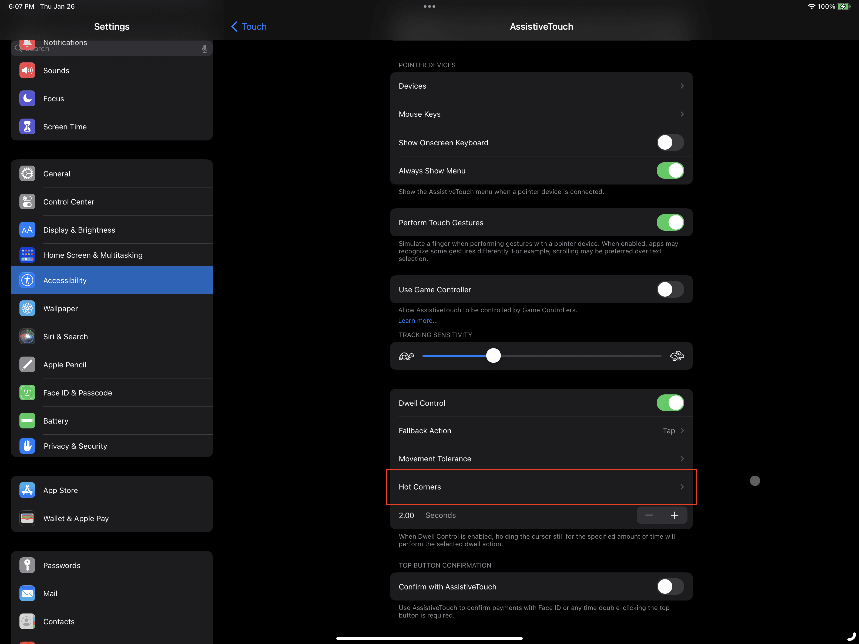Viewport: 859px width, 644px height.
Task: Increase dwell seconds with plus button
Action: pyautogui.click(x=675, y=515)
